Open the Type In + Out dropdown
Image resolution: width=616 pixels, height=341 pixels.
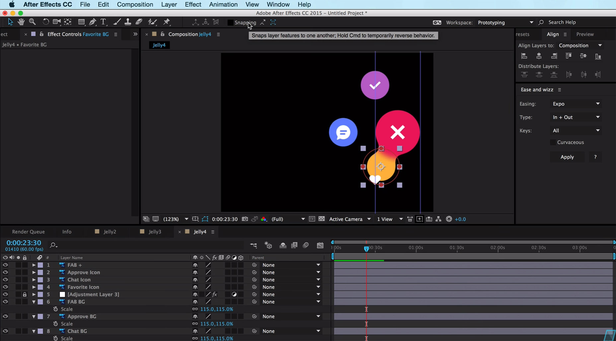click(576, 117)
